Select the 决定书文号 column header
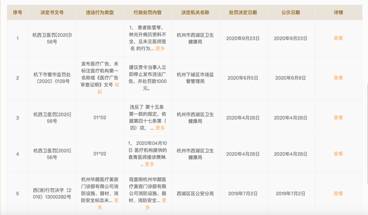Screen dimensions: 368x215 click(x=52, y=13)
